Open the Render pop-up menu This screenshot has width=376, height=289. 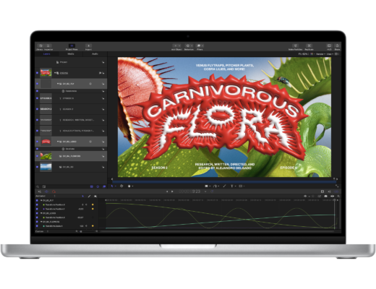320,54
